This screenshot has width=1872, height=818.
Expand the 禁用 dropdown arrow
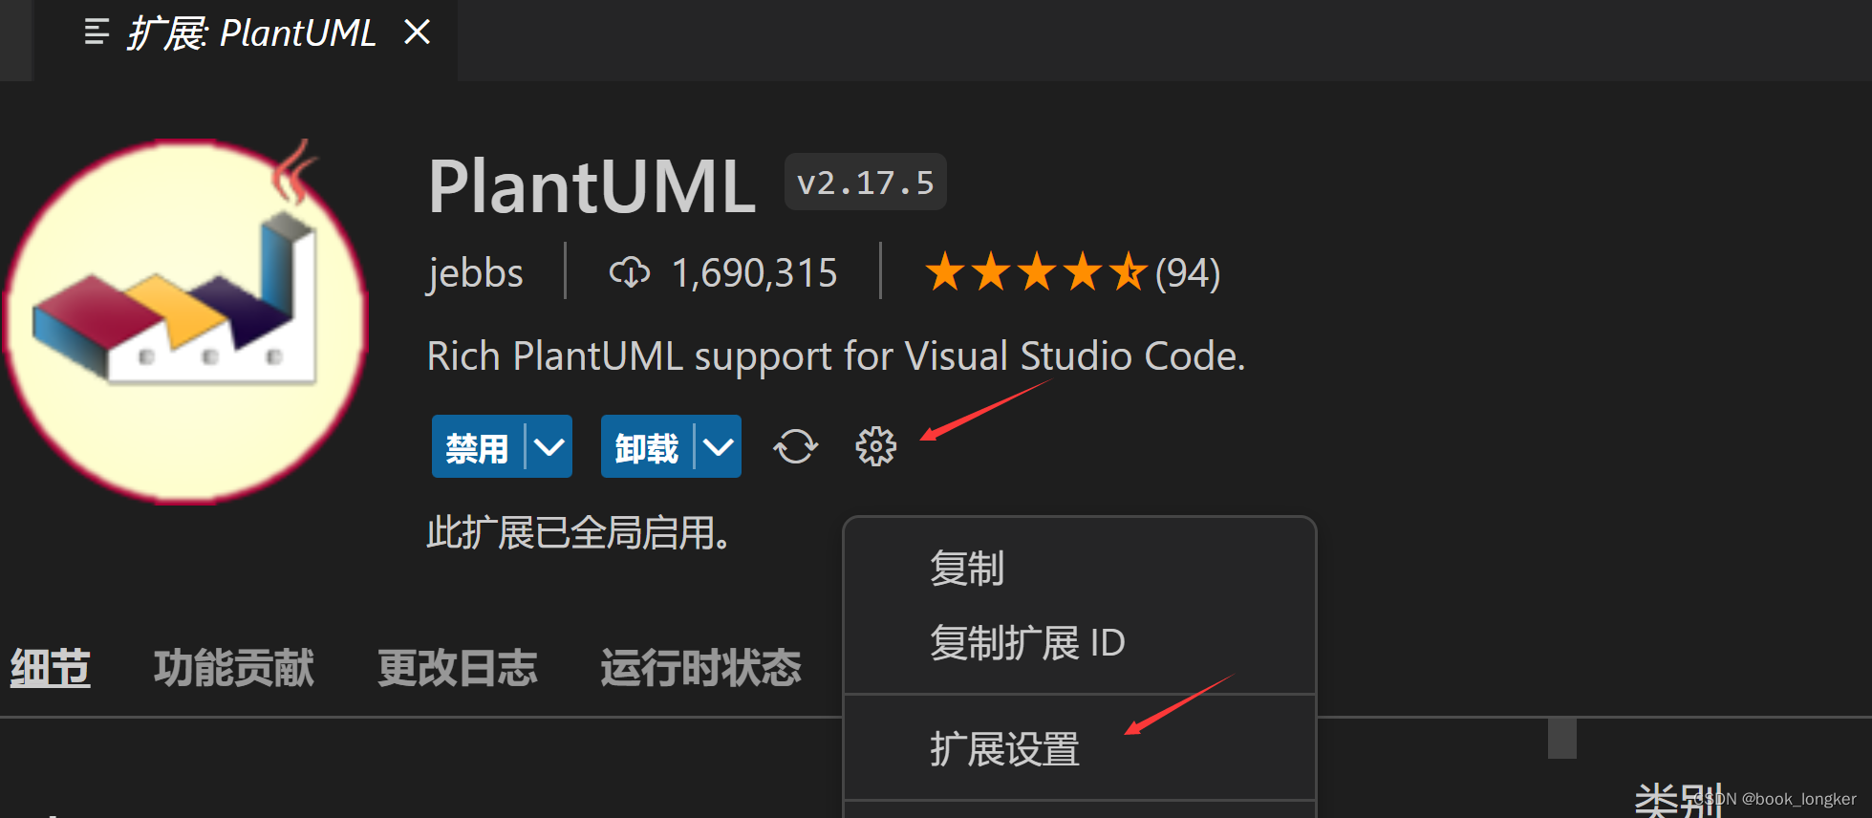pos(549,446)
